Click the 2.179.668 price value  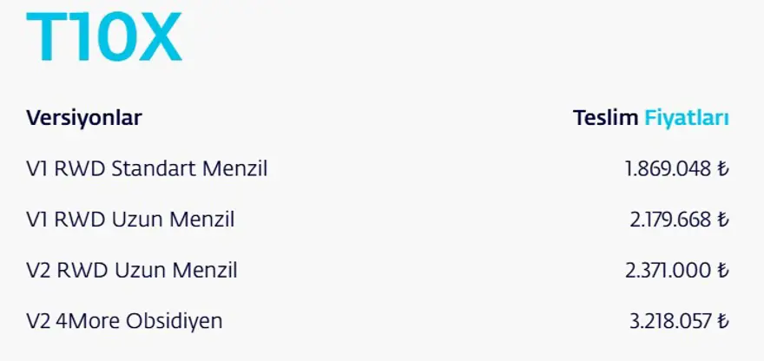670,220
